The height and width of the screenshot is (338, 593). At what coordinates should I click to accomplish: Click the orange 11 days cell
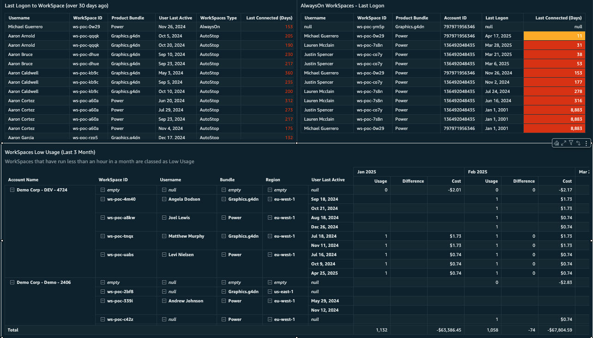point(554,36)
